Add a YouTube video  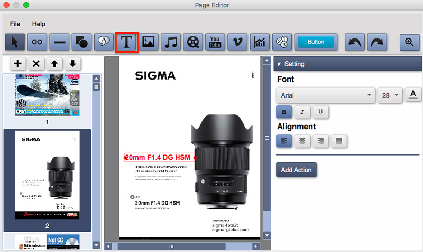coord(215,42)
